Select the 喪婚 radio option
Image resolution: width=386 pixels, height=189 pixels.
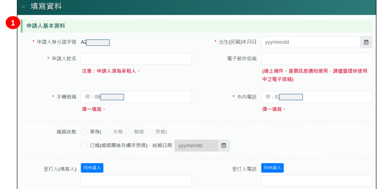tap(150, 132)
